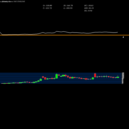Click the last green candle at the chart's right end
129x129 pixels.
(118, 77)
